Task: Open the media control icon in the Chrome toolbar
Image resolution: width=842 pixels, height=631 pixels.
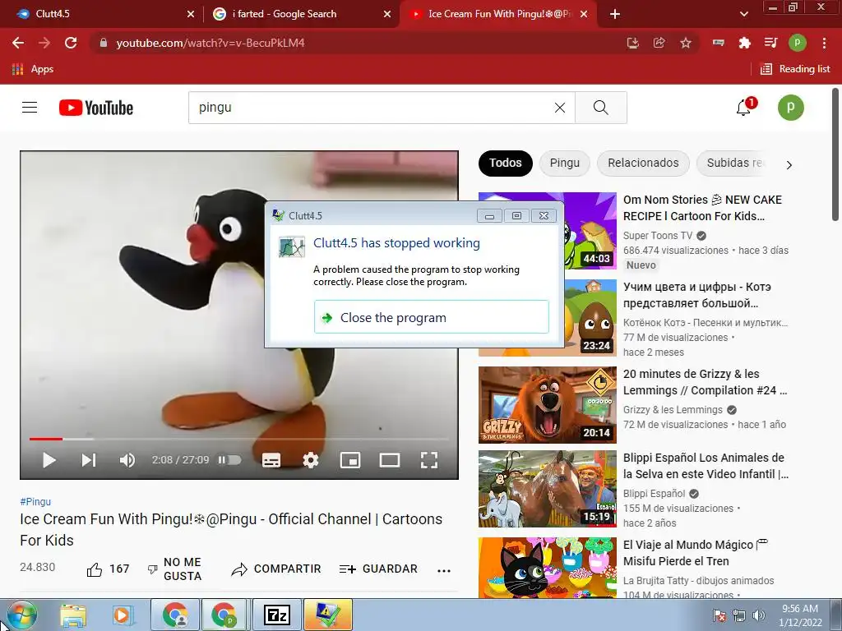Action: click(770, 43)
